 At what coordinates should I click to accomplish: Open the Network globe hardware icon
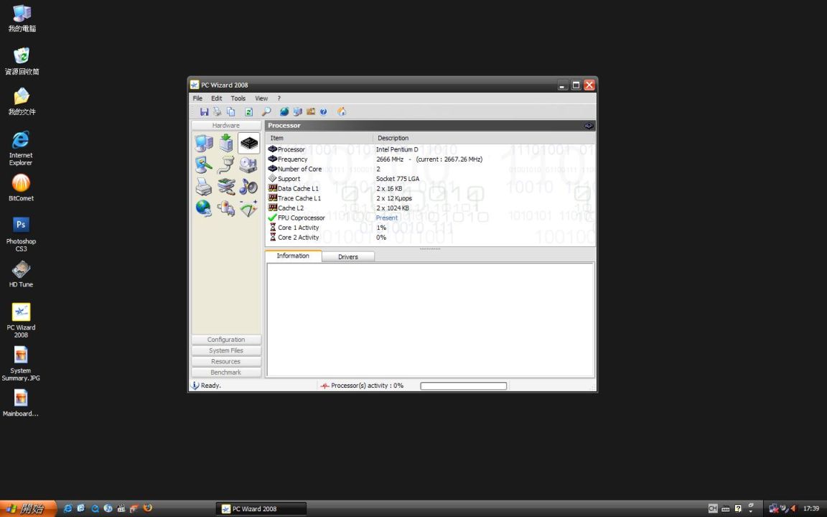[204, 208]
